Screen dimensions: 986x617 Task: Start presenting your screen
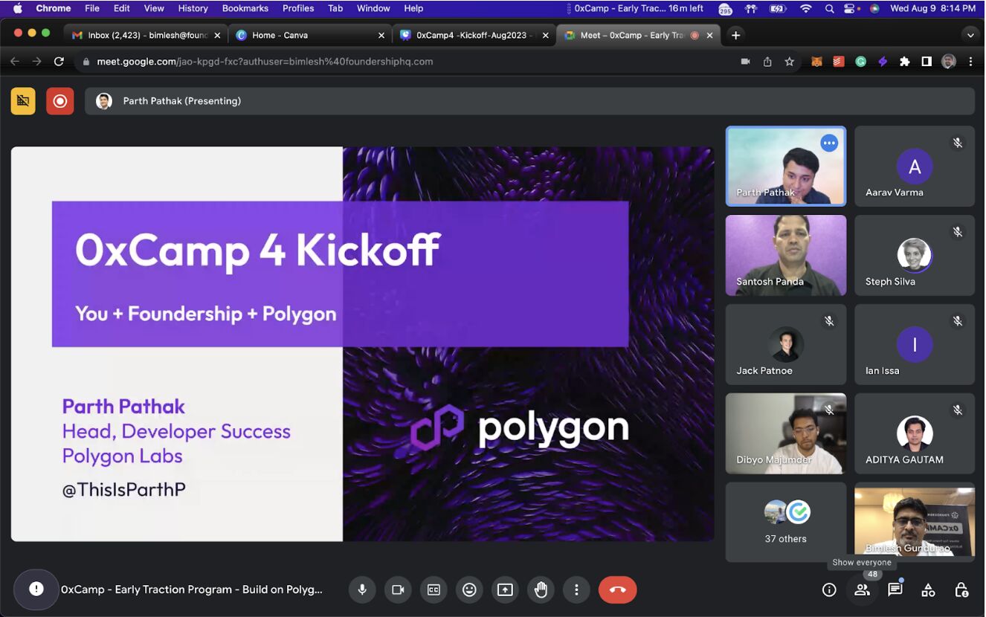[505, 589]
